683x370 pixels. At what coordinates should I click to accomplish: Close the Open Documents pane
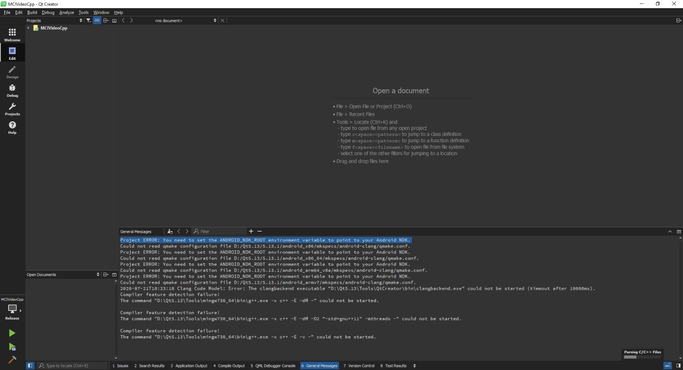(114, 275)
